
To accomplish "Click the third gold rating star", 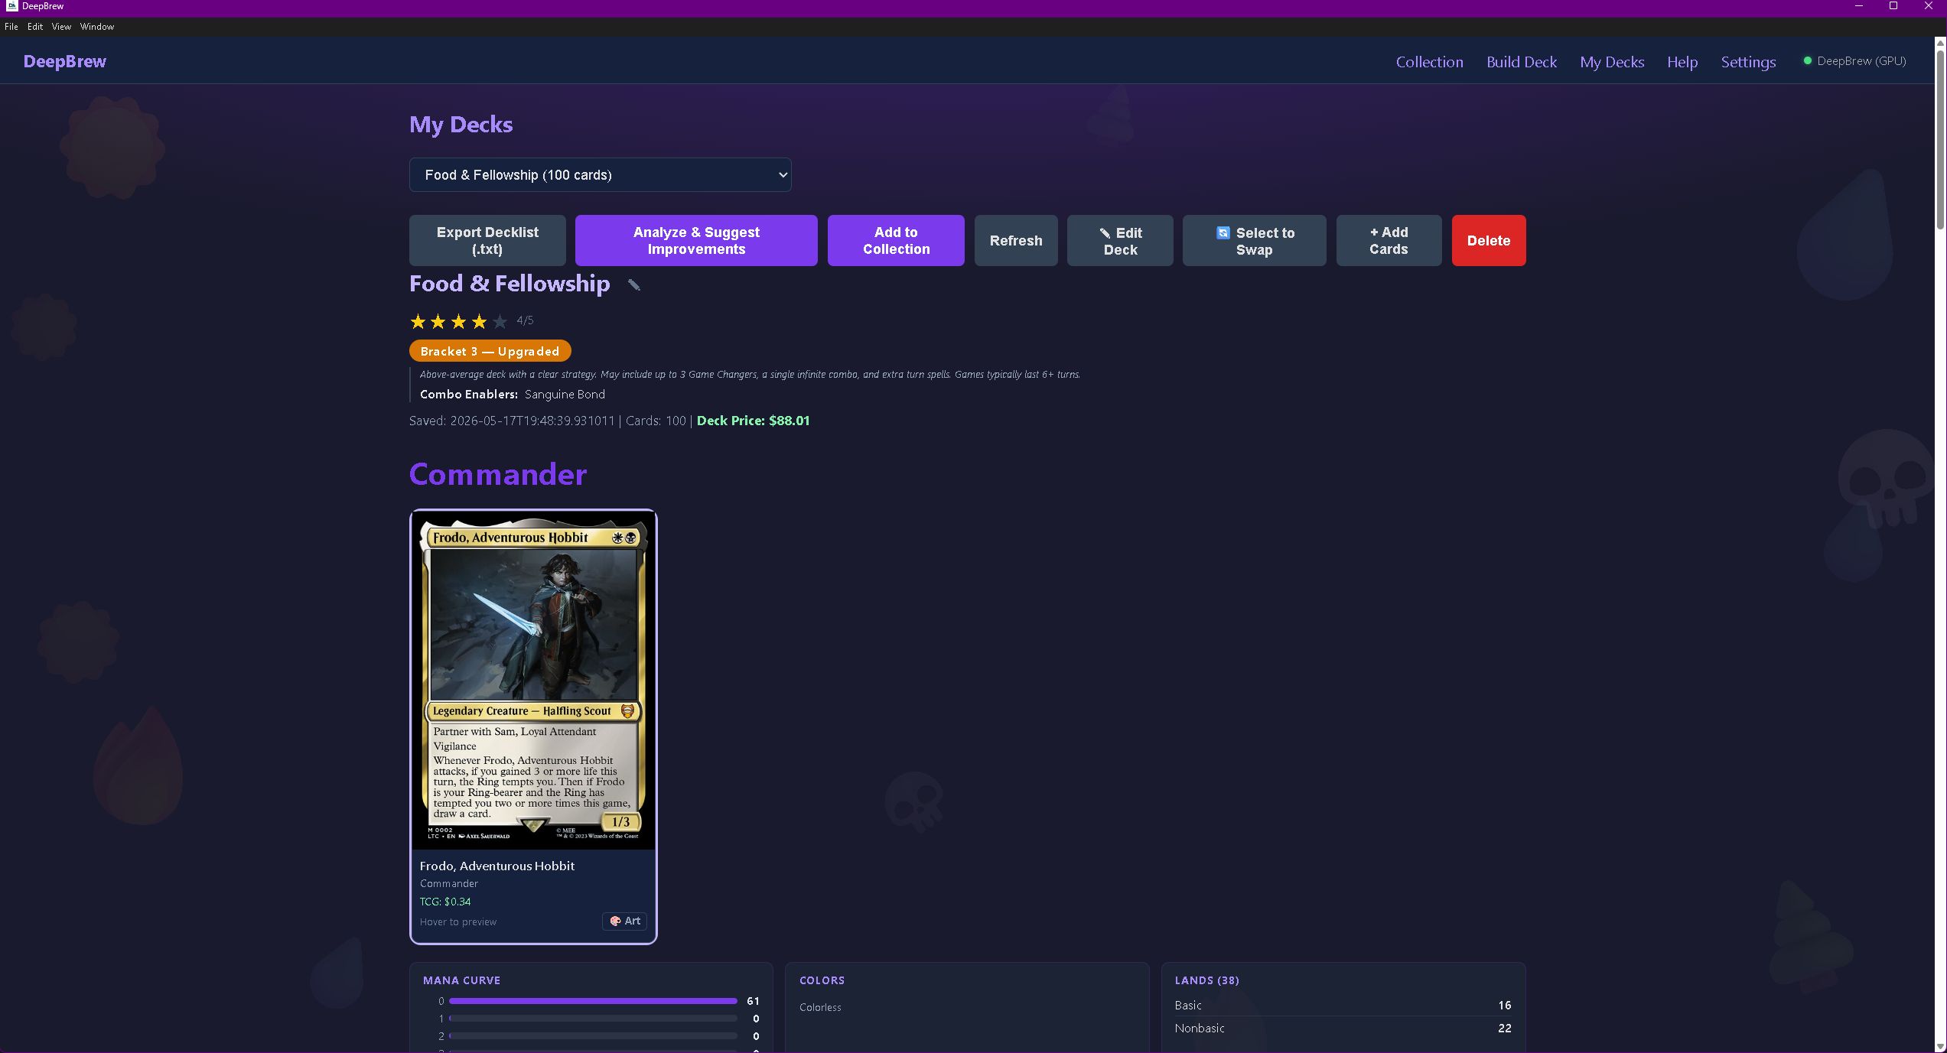I will pos(459,321).
